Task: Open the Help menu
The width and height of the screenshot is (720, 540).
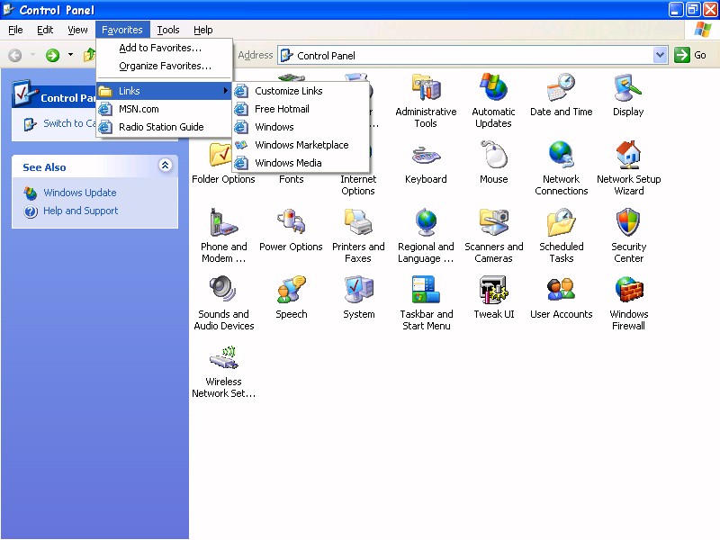Action: pyautogui.click(x=203, y=30)
